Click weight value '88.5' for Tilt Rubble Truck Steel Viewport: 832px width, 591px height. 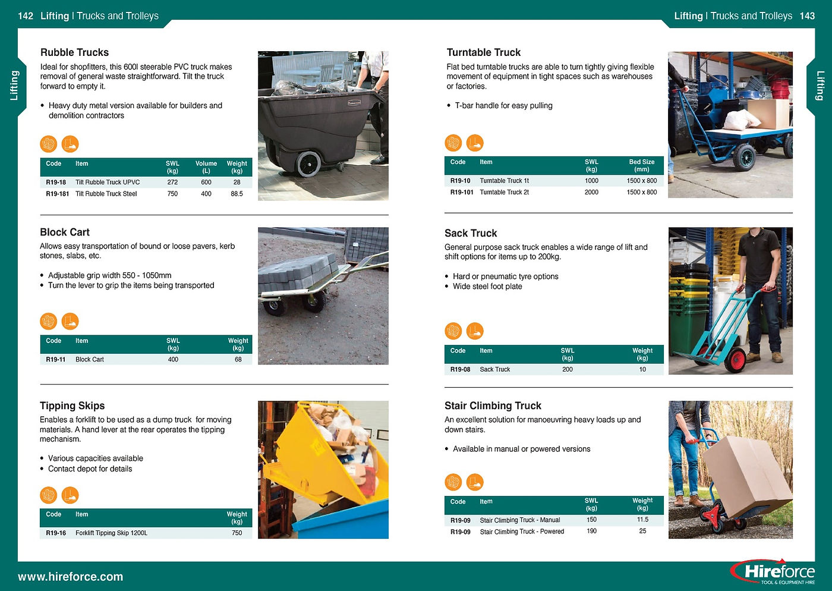237,194
